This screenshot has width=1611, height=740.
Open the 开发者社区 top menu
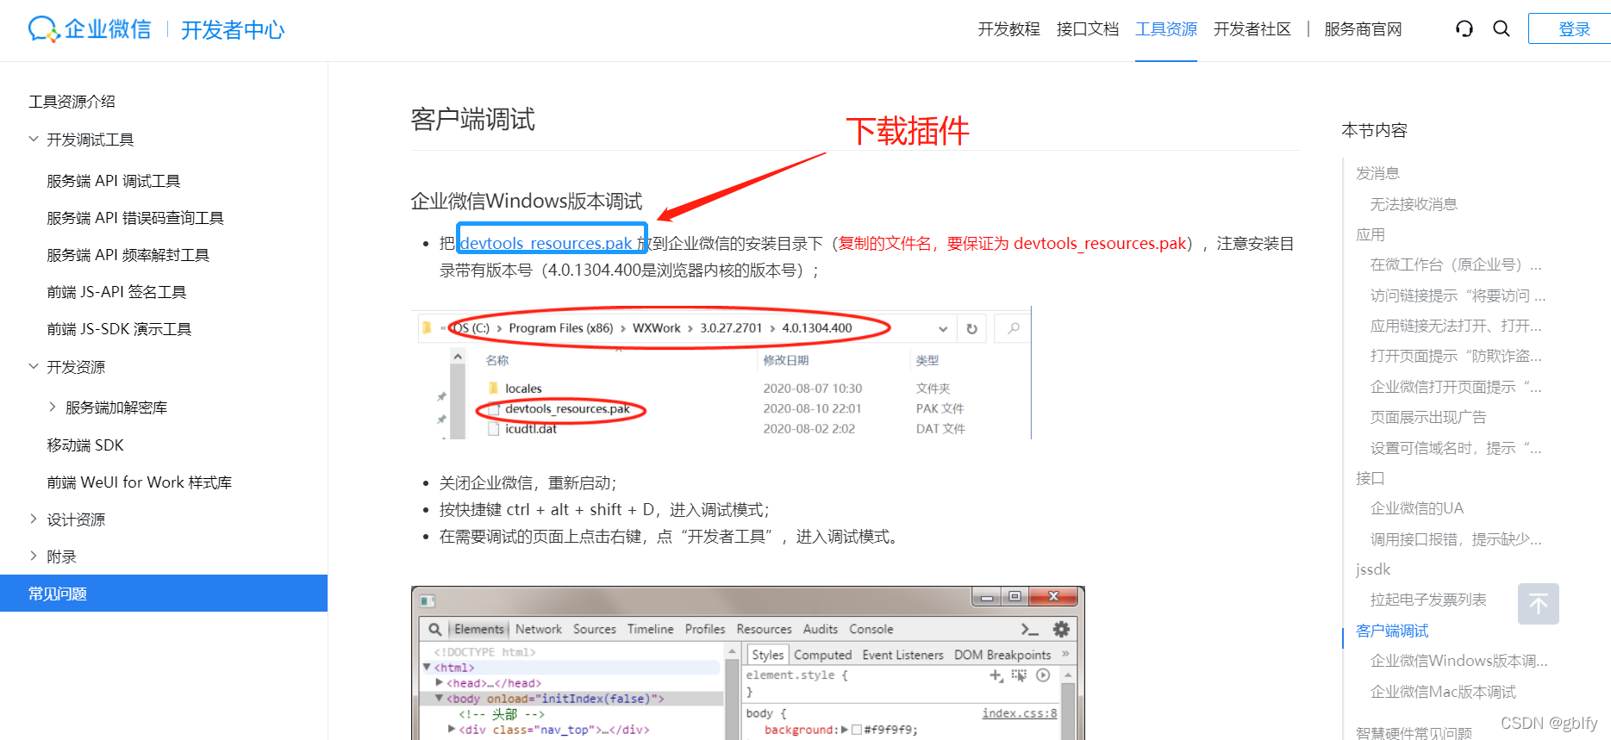[x=1252, y=29]
